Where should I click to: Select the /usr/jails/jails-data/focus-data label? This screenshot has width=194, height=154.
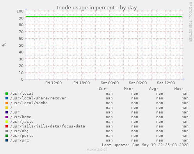point(48,126)
